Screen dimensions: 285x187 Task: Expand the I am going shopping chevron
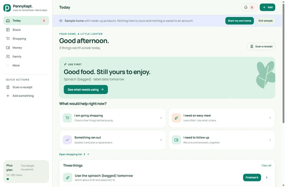pyautogui.click(x=161, y=118)
